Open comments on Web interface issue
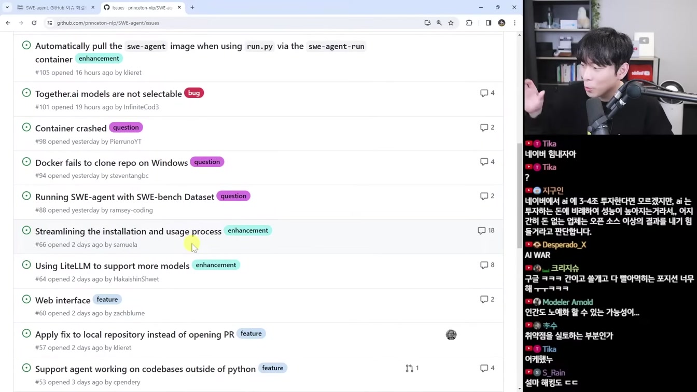 tap(487, 299)
